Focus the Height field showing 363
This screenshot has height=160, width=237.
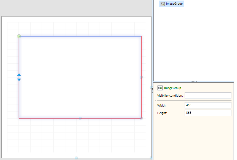[x=208, y=113]
